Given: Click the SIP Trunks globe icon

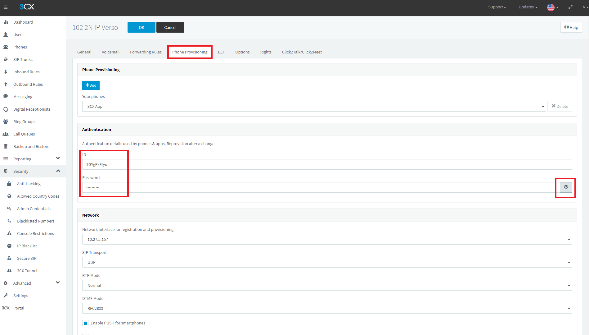Looking at the screenshot, I should click(6, 60).
